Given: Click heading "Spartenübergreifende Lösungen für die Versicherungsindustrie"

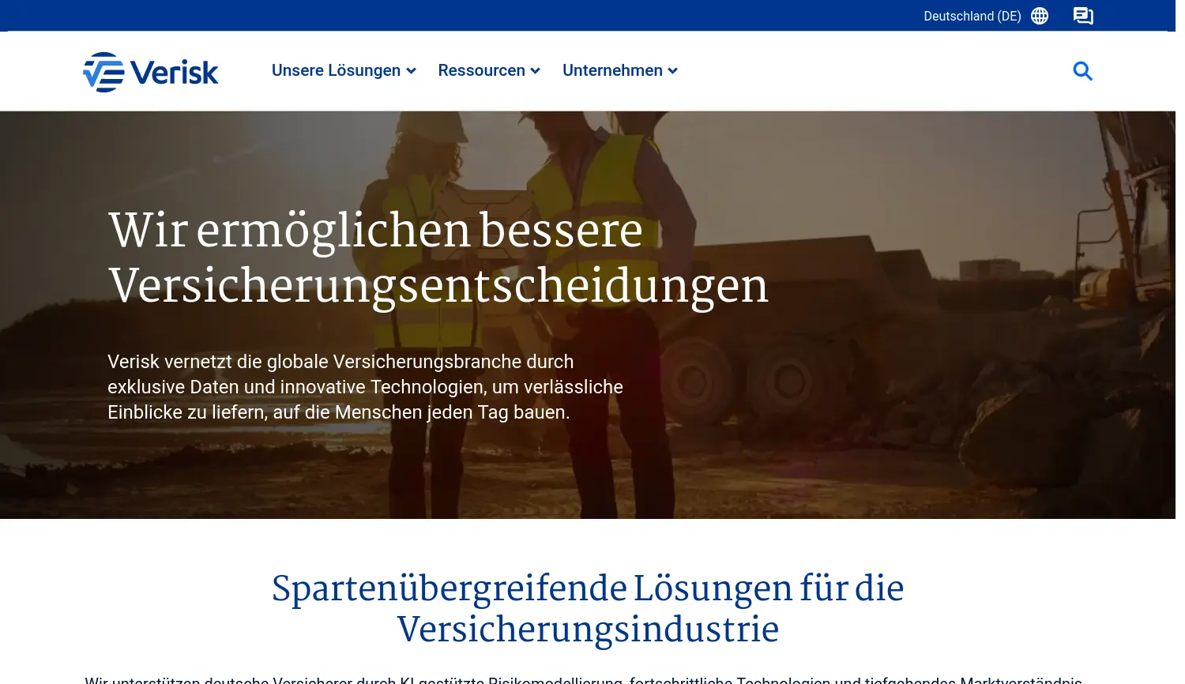Looking at the screenshot, I should click(x=588, y=608).
